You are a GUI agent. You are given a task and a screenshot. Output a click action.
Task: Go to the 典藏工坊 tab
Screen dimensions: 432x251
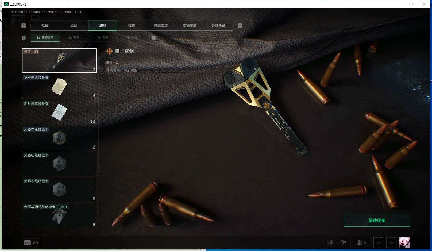coord(160,25)
